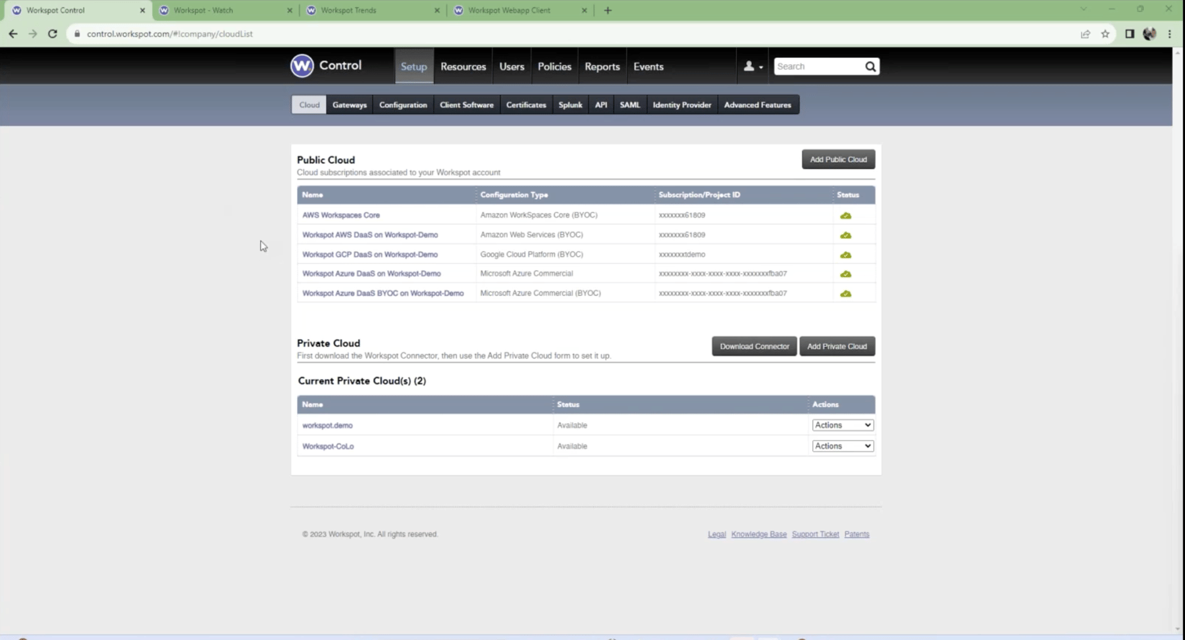Open the Setup main menu

[x=414, y=66]
